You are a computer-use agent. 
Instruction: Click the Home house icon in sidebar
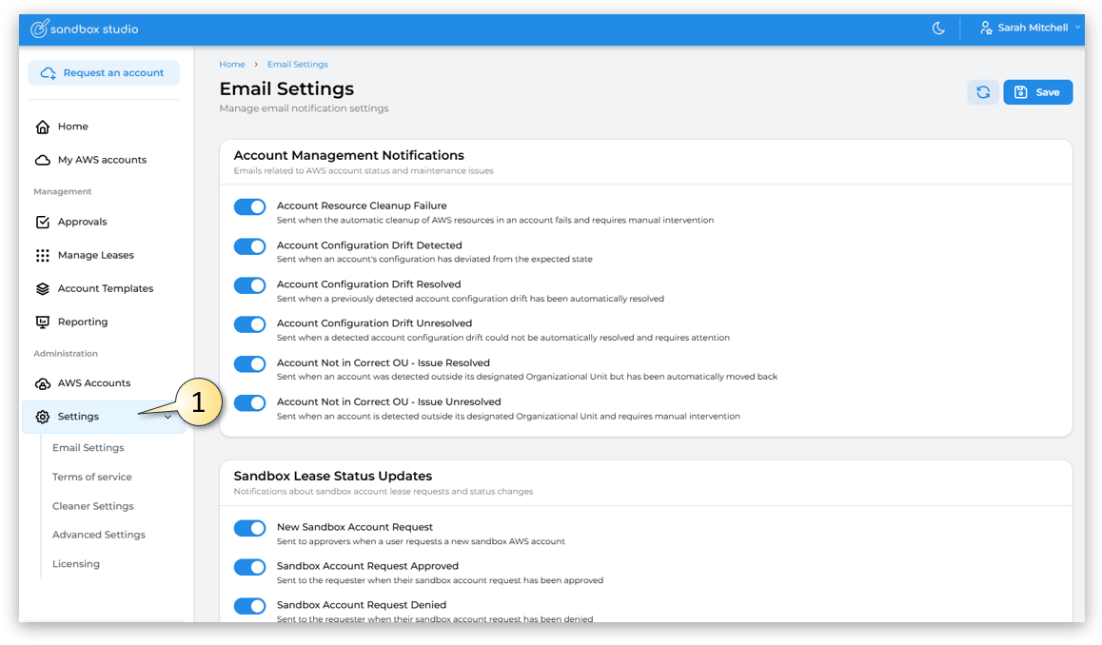click(43, 127)
